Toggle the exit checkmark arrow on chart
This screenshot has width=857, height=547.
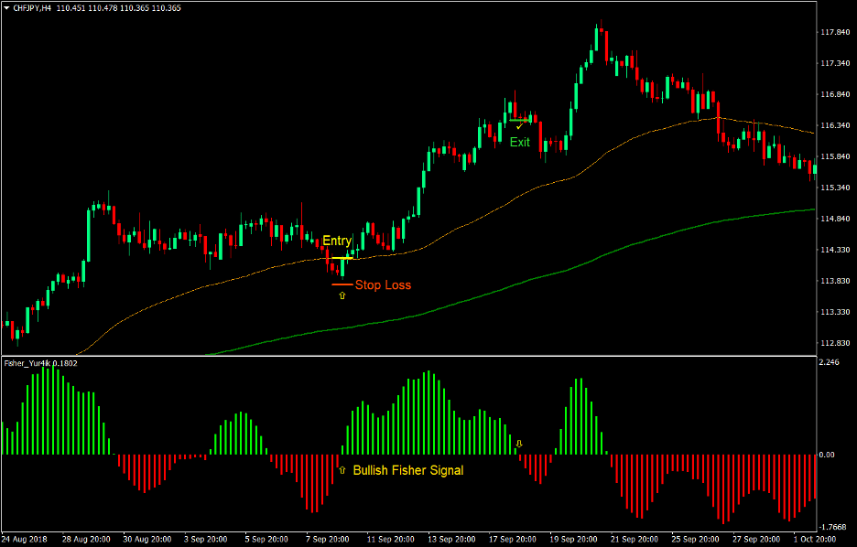pos(518,127)
